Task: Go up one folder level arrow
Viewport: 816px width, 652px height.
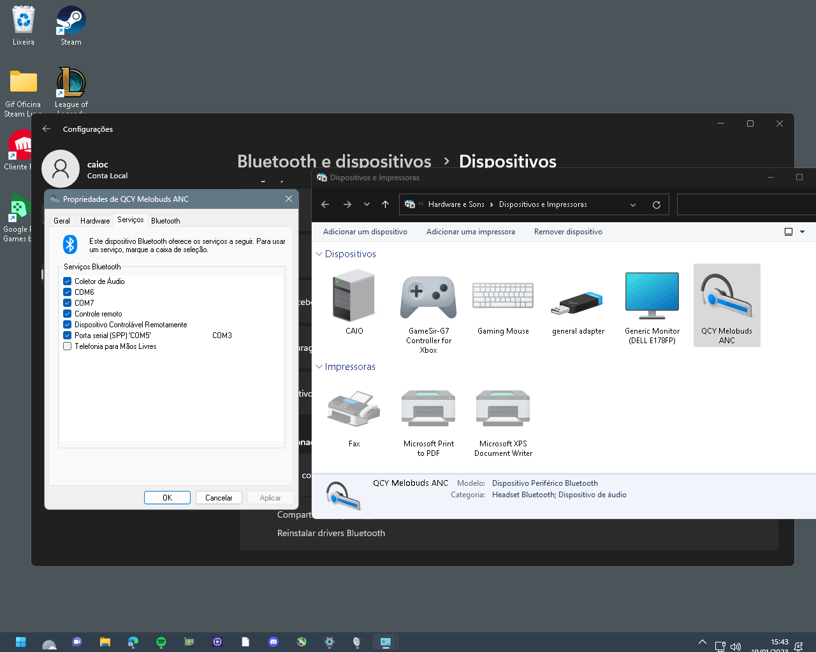Action: (x=385, y=204)
